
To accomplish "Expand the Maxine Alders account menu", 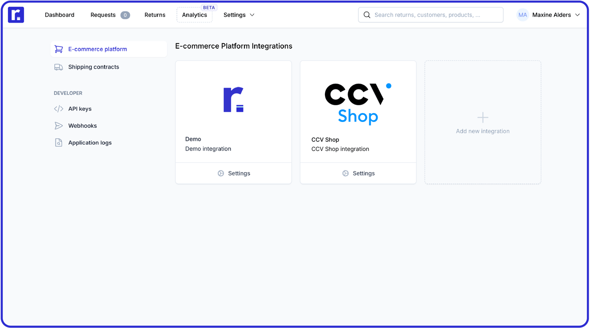I will 551,15.
